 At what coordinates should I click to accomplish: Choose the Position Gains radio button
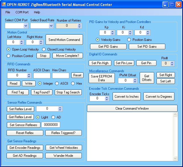[x=129, y=40]
